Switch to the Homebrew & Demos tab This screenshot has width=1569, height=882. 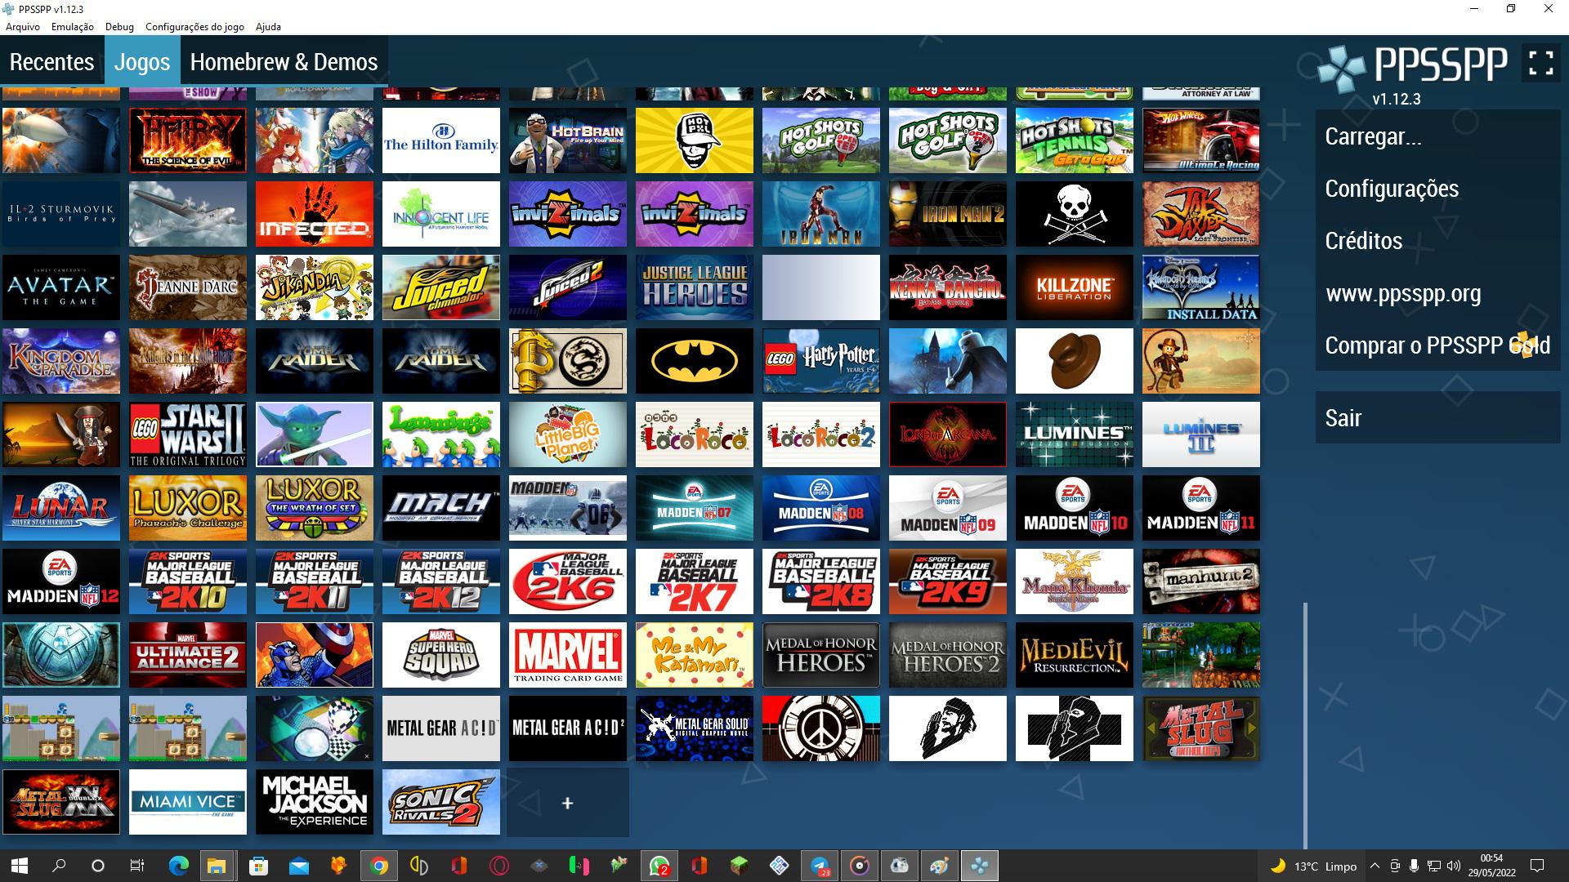(x=284, y=61)
